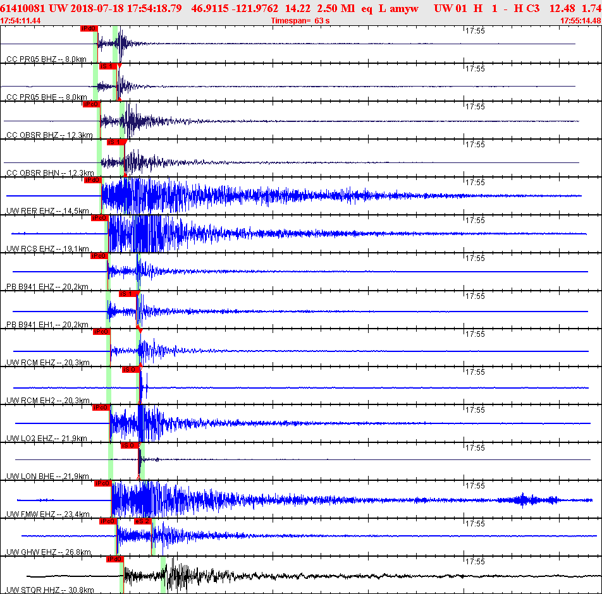
Task: Select the iS 1 pick flag on PR05 BHE
Action: click(108, 66)
